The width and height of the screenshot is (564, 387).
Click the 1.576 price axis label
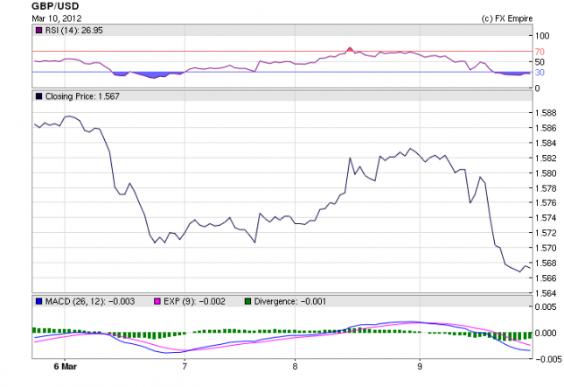pos(546,202)
